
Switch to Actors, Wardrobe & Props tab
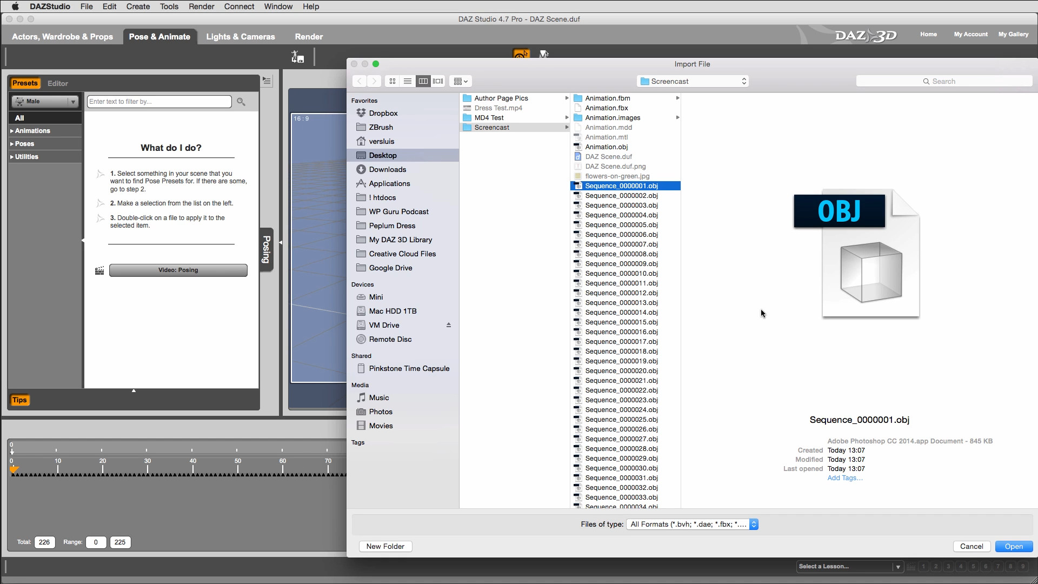point(62,36)
